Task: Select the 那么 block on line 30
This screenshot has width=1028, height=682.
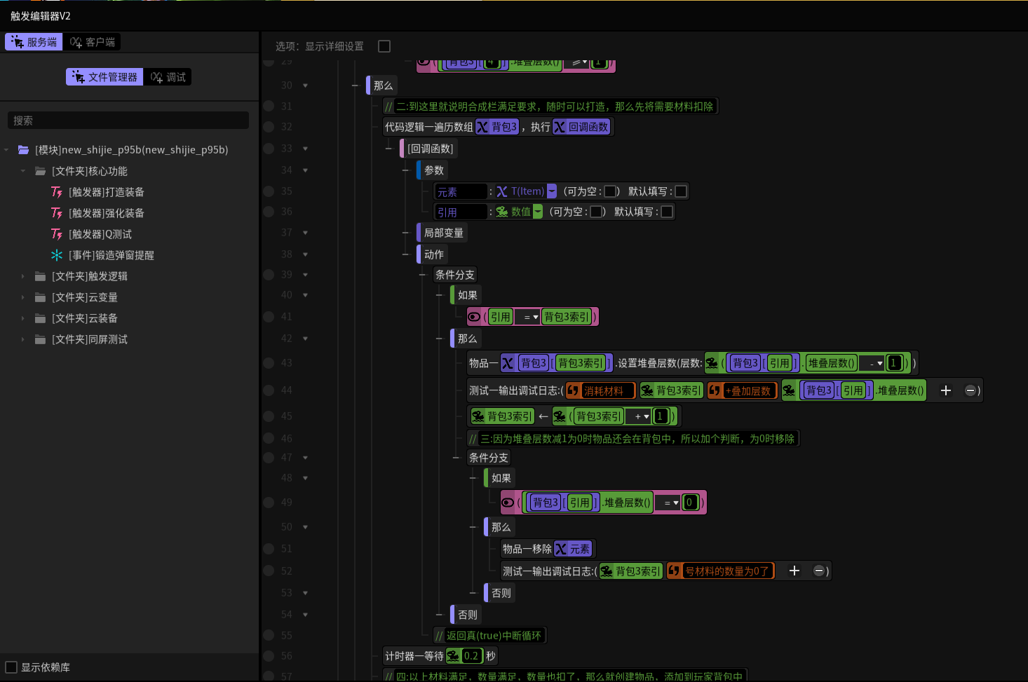Action: point(382,86)
